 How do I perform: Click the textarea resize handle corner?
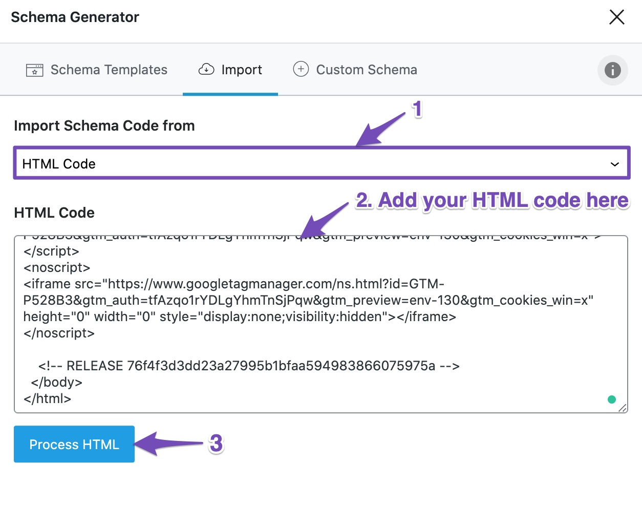[622, 408]
